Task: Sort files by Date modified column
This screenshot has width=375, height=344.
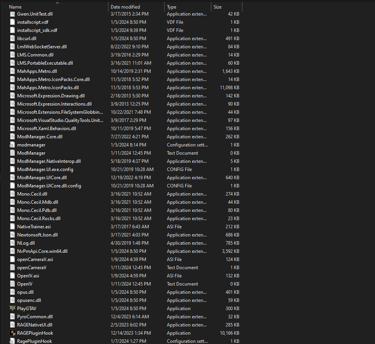Action: pos(124,6)
